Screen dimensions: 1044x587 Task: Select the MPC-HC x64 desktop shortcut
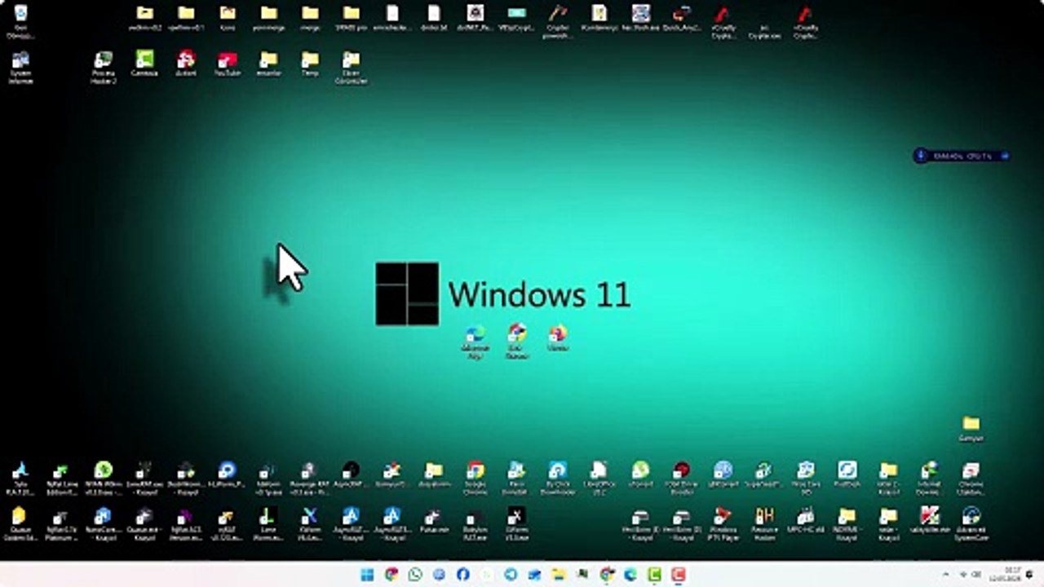pos(805,520)
